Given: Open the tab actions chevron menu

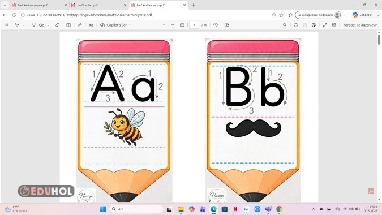Looking at the screenshot, I should [5, 5].
